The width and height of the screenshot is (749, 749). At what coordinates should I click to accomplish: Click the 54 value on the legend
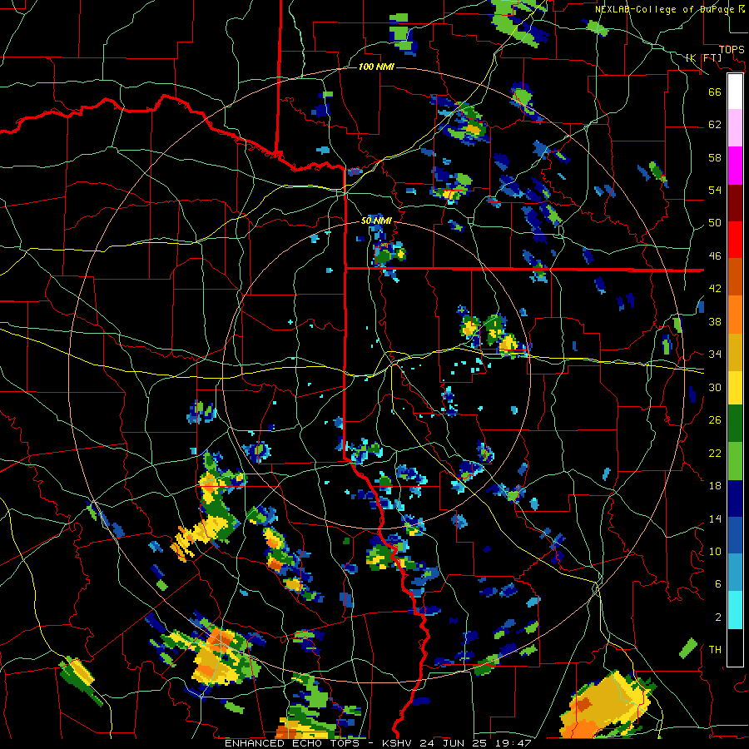point(715,190)
